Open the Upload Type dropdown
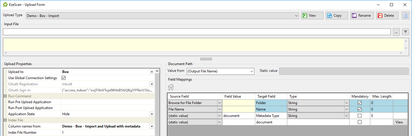The image size is (412, 136). click(x=296, y=16)
